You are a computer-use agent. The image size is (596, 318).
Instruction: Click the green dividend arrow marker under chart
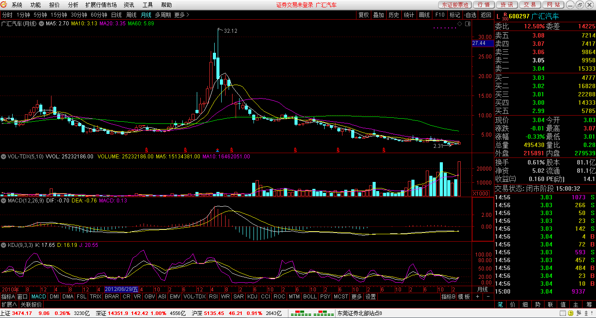(218, 150)
